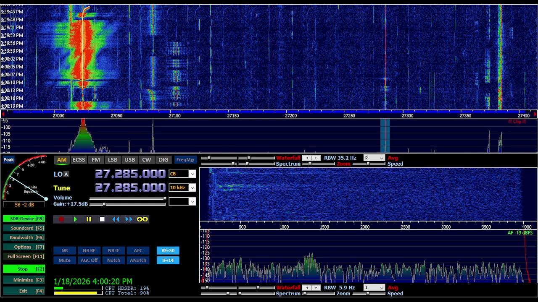Select DIG digital mode
The height and width of the screenshot is (302, 538).
163,160
